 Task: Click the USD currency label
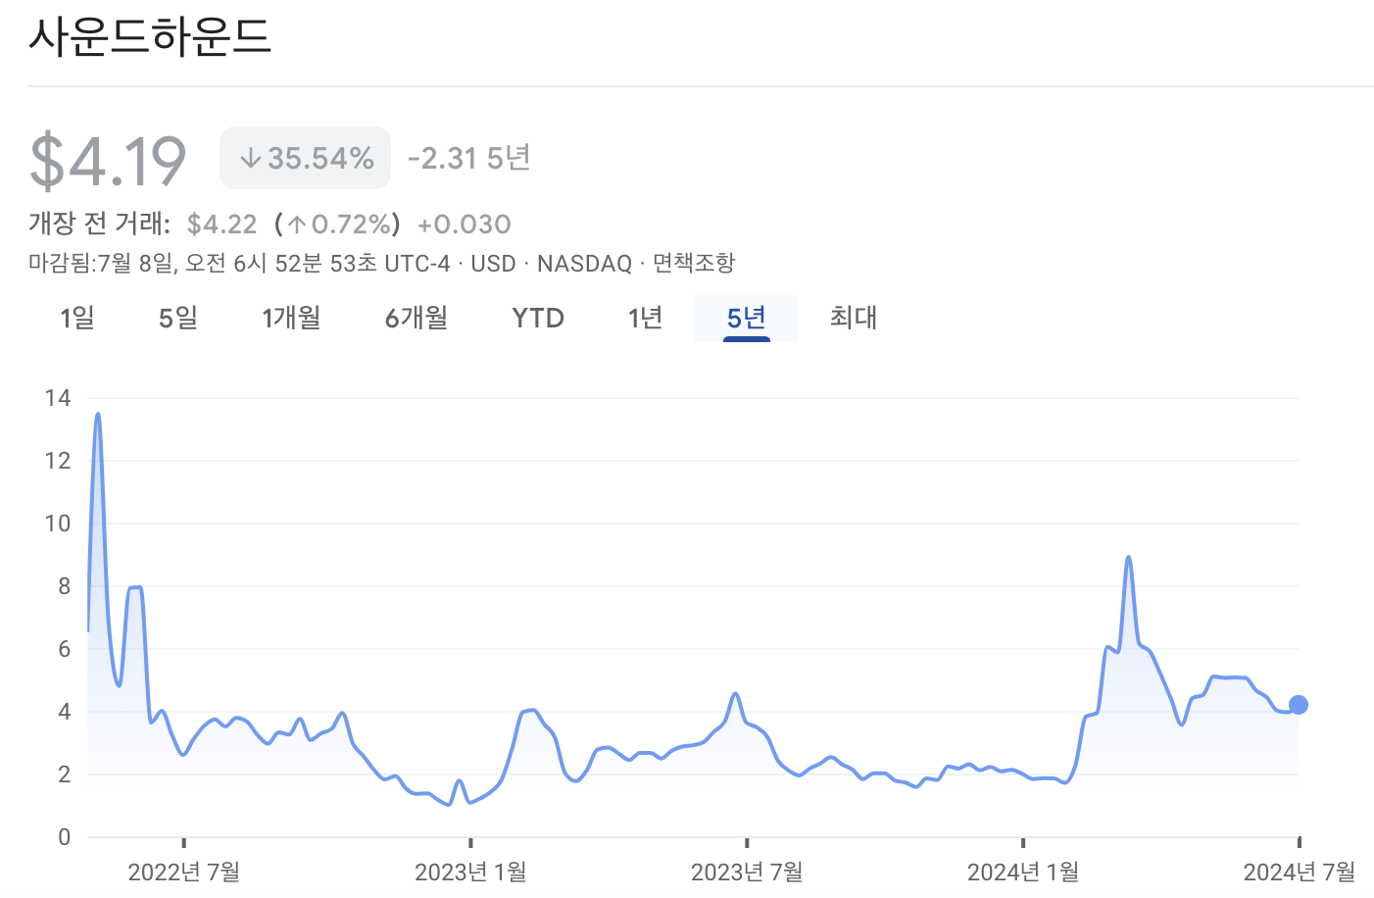493,263
